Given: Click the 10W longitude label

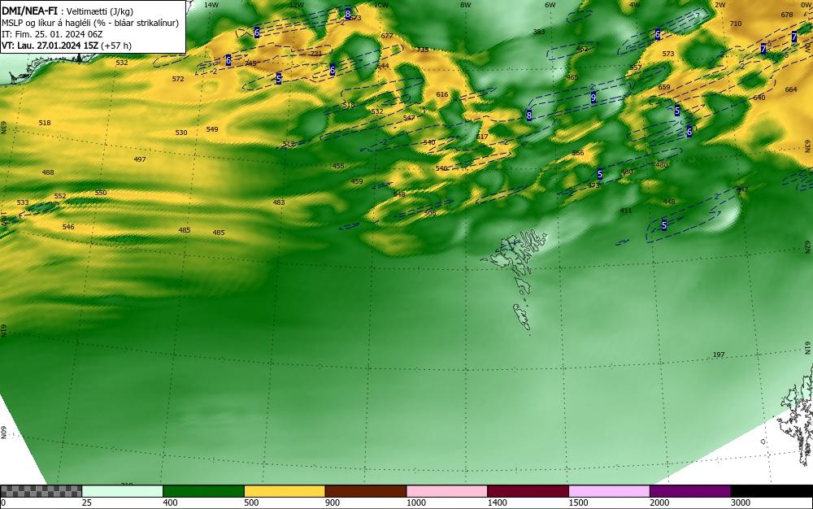Looking at the screenshot, I should click(381, 5).
